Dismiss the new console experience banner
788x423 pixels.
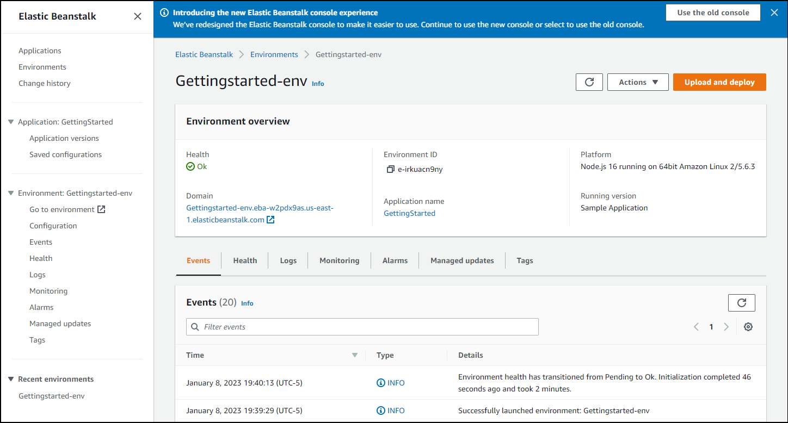click(774, 13)
